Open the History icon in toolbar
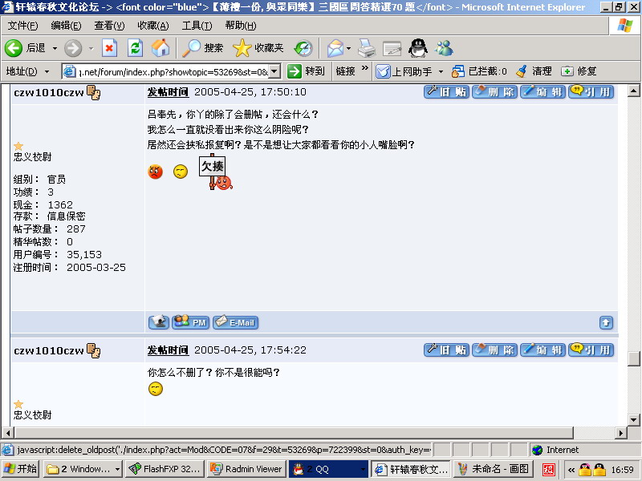Viewport: 642px width, 481px height. (303, 48)
